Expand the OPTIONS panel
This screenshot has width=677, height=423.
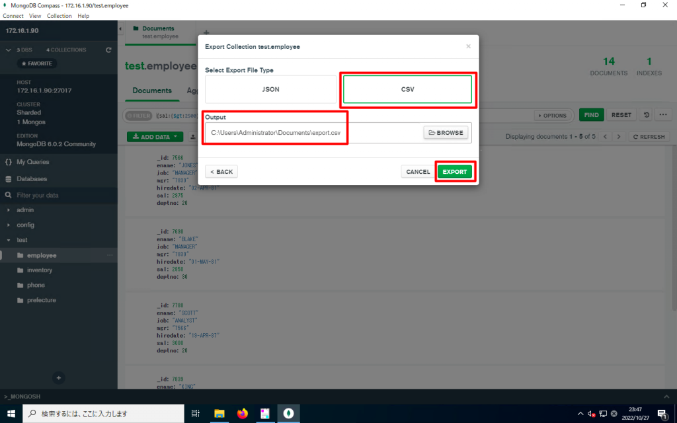553,114
